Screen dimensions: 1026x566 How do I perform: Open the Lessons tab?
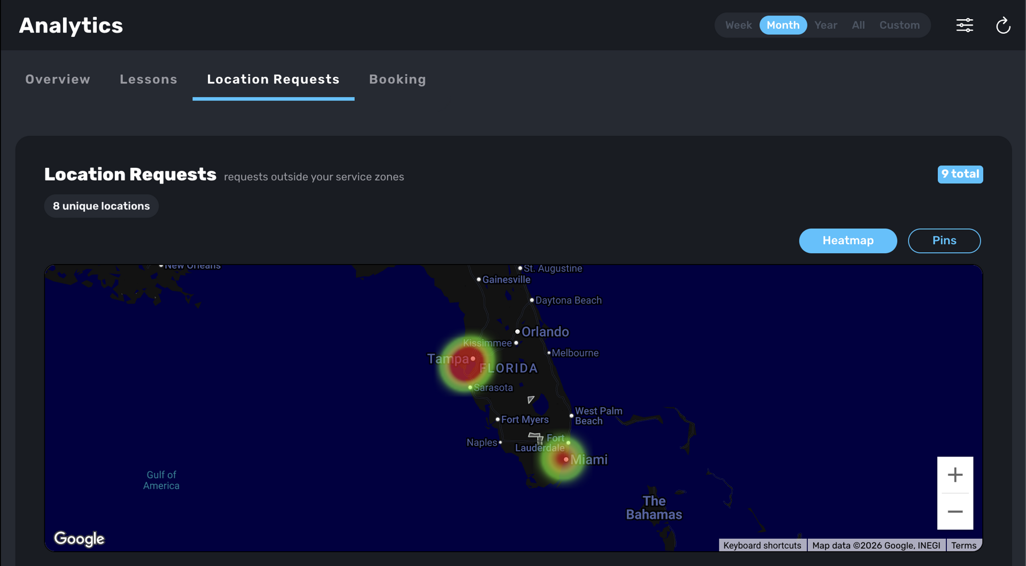(149, 79)
